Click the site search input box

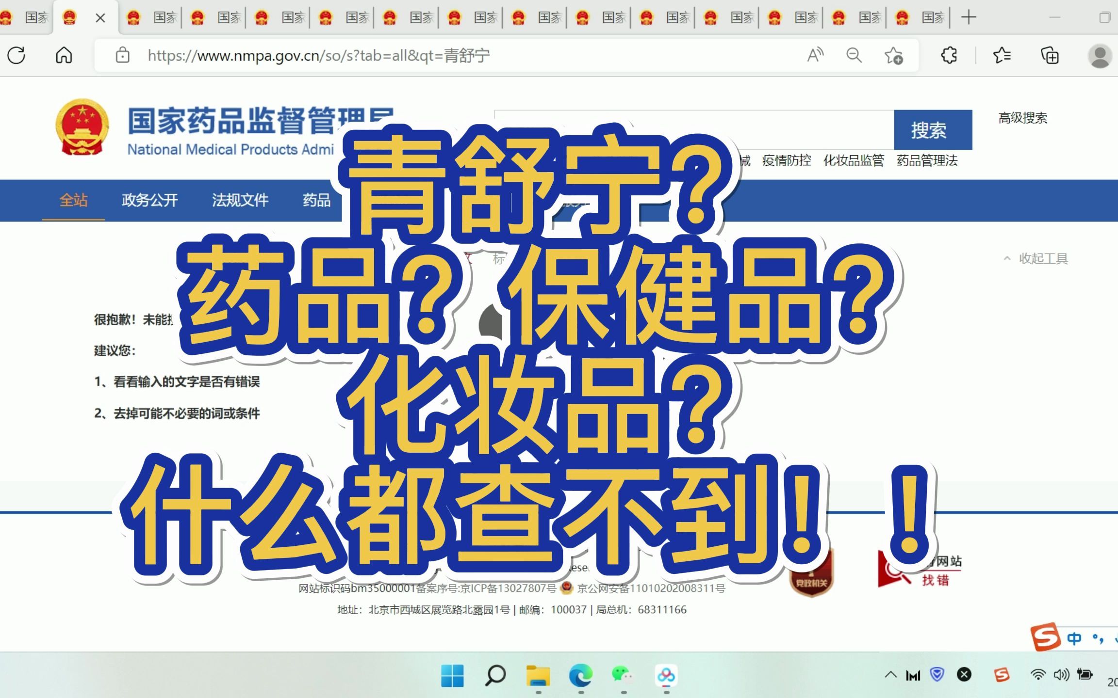[x=694, y=130]
